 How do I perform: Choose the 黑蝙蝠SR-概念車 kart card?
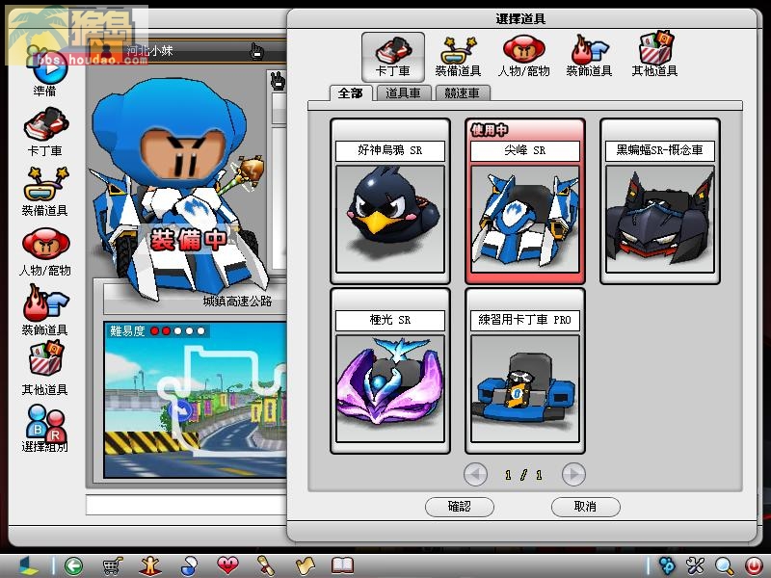point(660,201)
